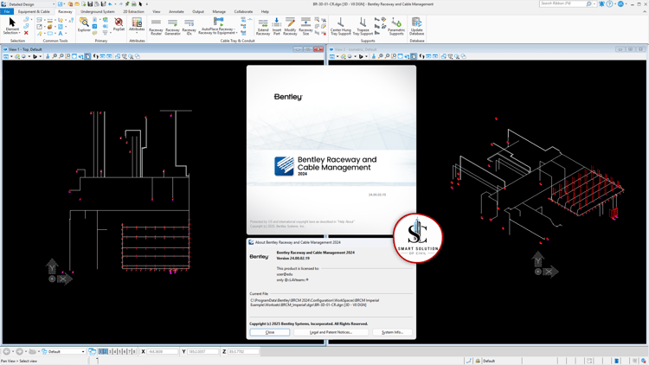Click the PopSet icon
Screen dimensions: 649x365
pos(119,25)
